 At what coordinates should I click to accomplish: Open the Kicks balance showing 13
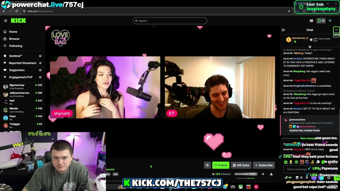321,21
